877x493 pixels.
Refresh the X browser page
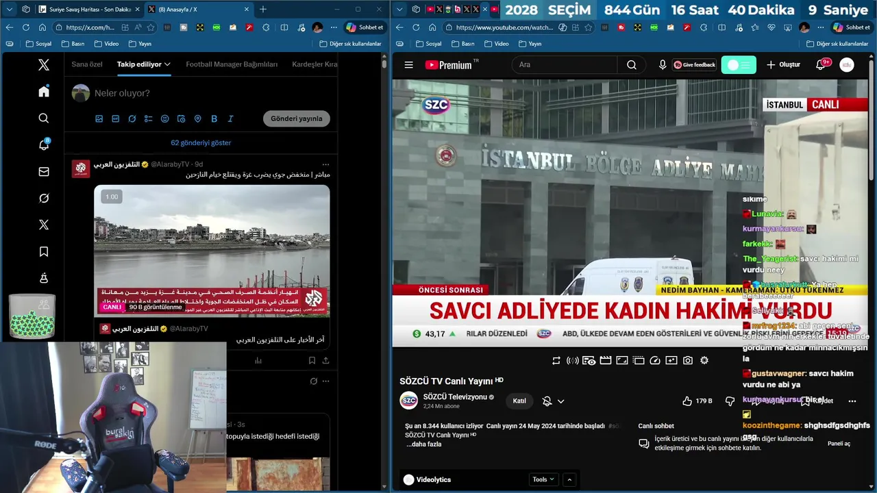[x=25, y=27]
